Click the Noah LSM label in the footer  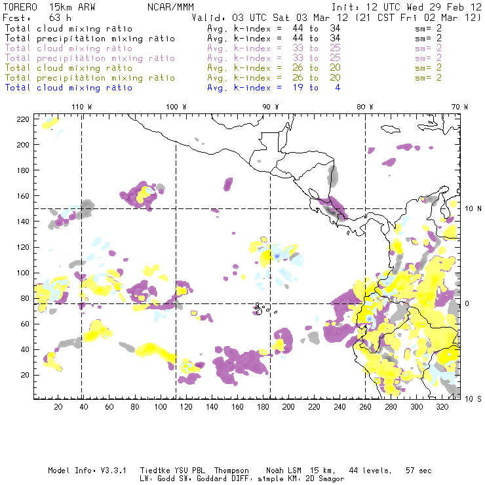[286, 471]
